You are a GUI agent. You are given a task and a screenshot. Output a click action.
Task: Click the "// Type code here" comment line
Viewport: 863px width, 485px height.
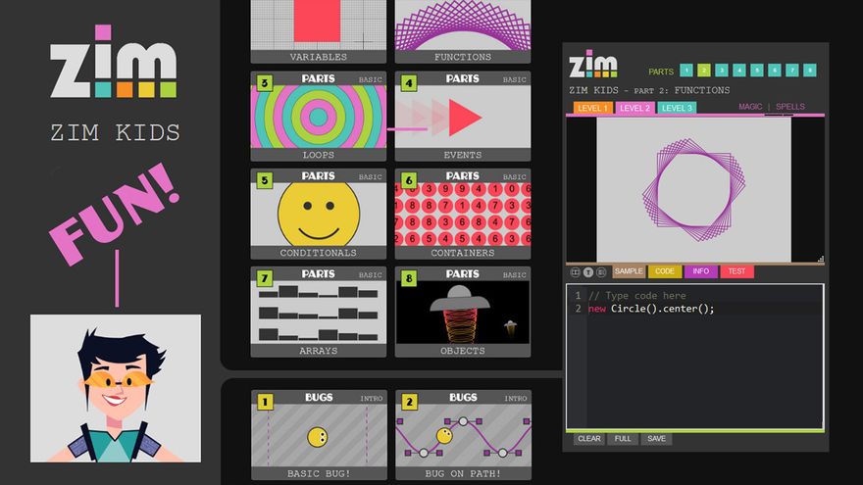point(636,296)
